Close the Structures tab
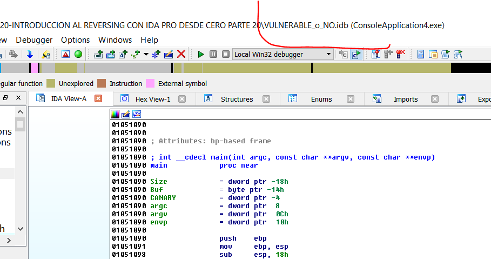Viewport: 491px width, 259px height. (265, 99)
